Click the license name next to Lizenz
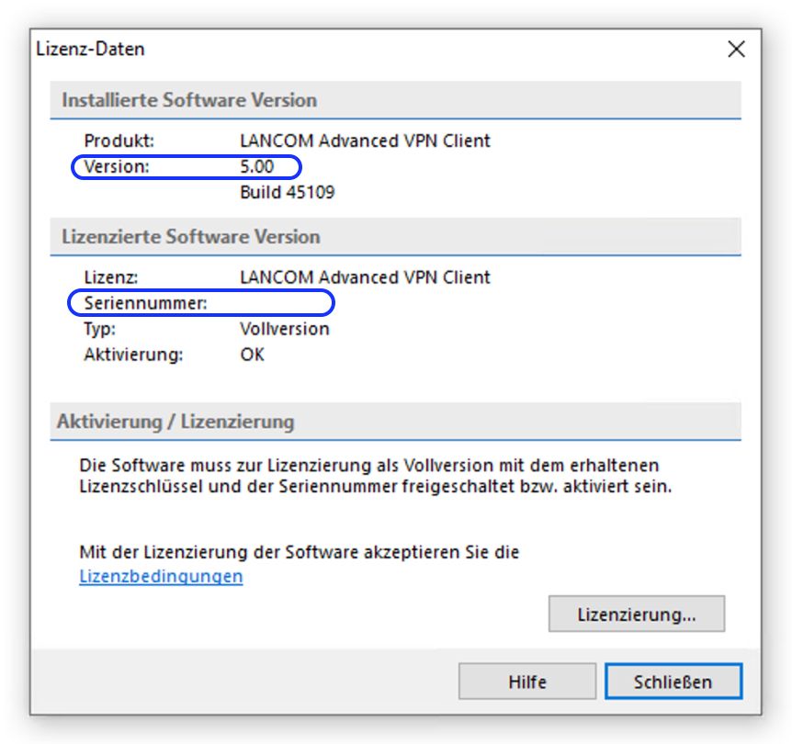The image size is (792, 744). (x=365, y=277)
